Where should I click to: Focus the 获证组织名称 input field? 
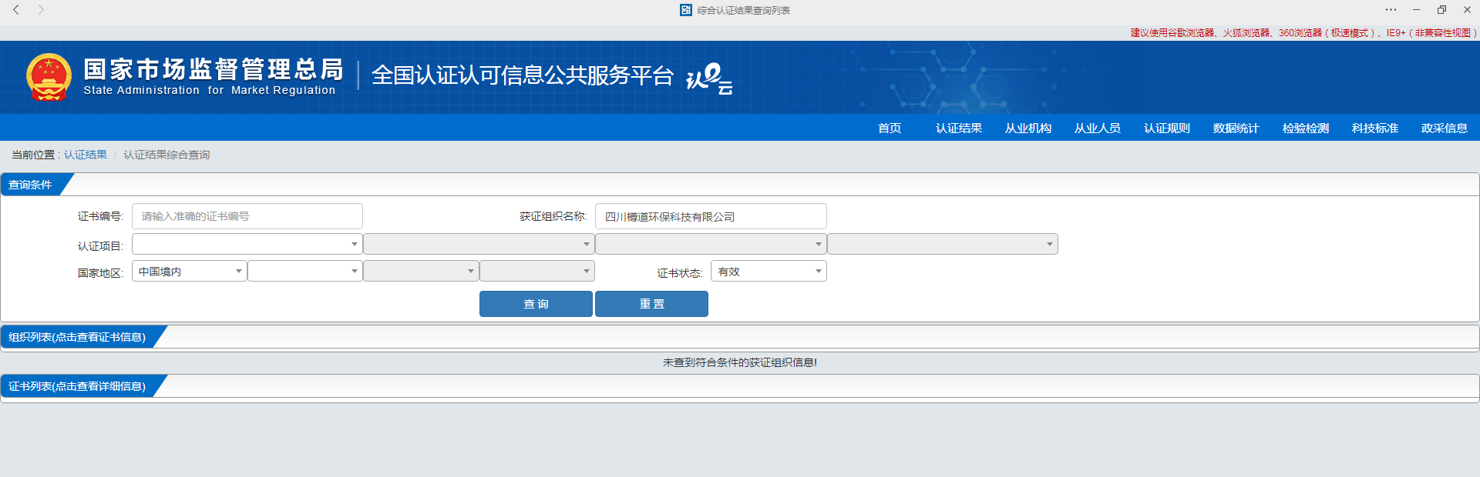[x=711, y=216]
